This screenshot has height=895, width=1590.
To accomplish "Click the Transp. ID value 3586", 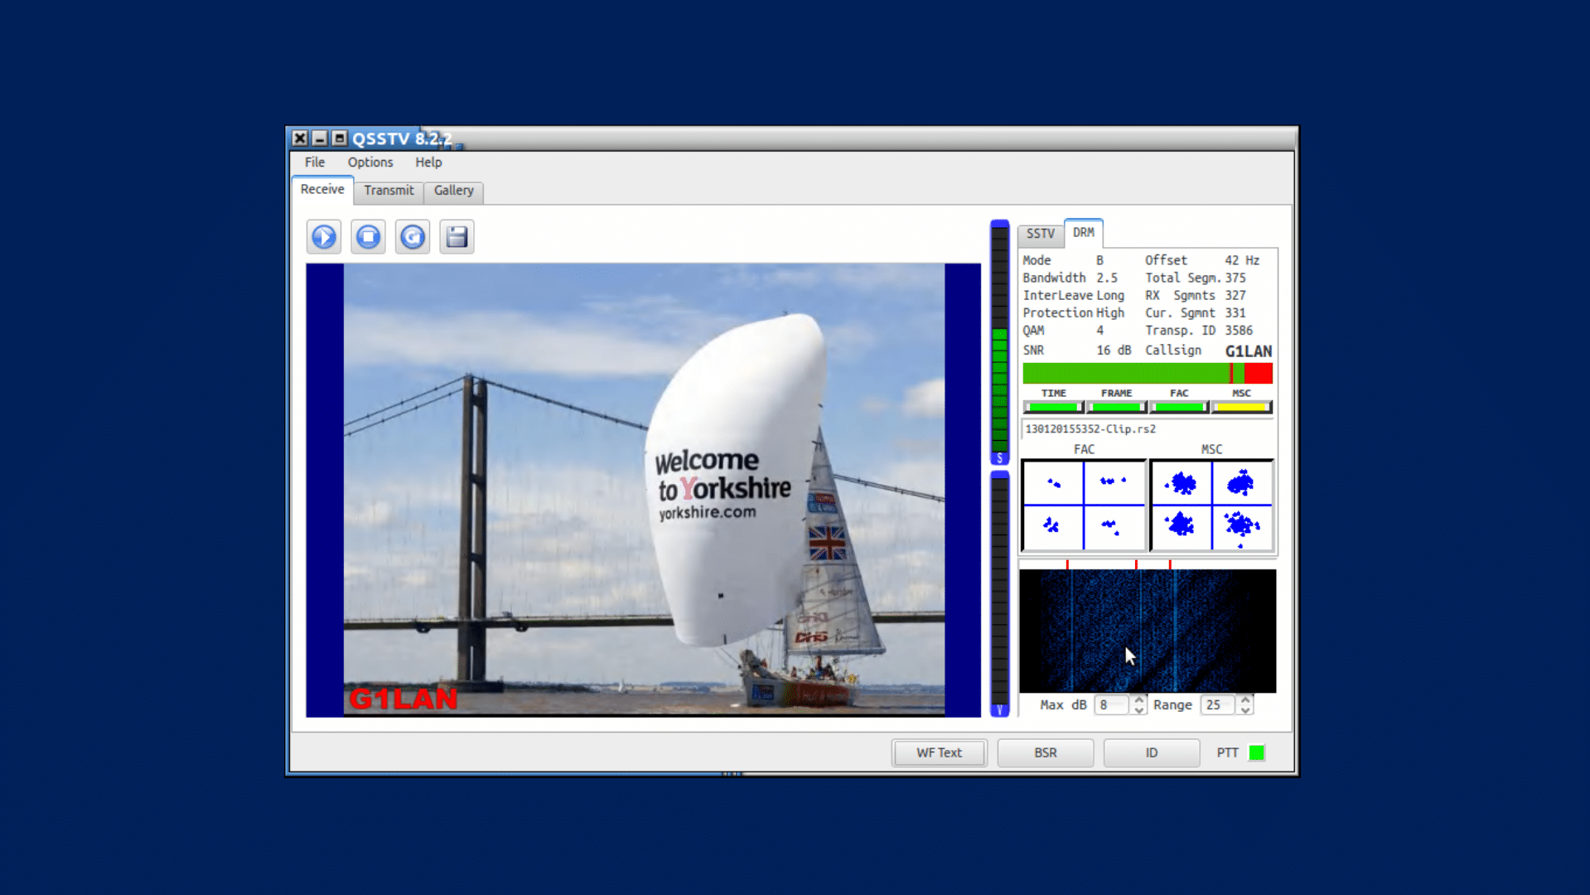I will pyautogui.click(x=1239, y=331).
